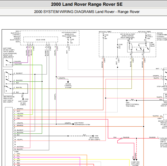Click the '3 YEL' pin row
Image resolution: width=167 pixels, height=166 pixels.
coord(17,159)
